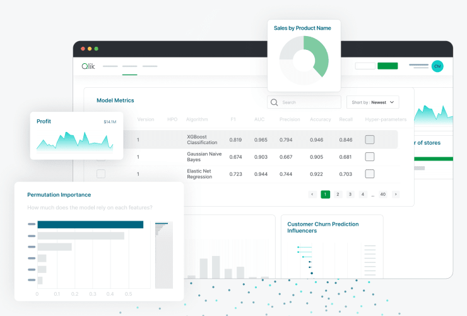Click the Permutation Importance thumbnail preview

point(162,253)
